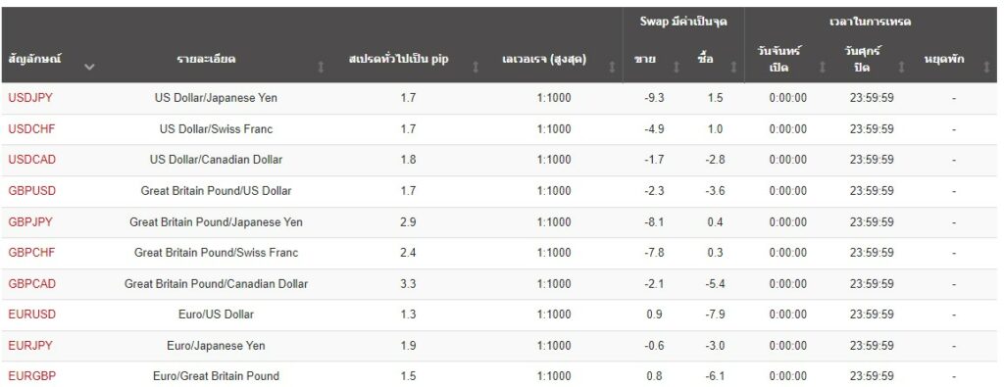Click the เวลาในการเทรด group header
This screenshot has width=1004, height=387.
pyautogui.click(x=871, y=22)
